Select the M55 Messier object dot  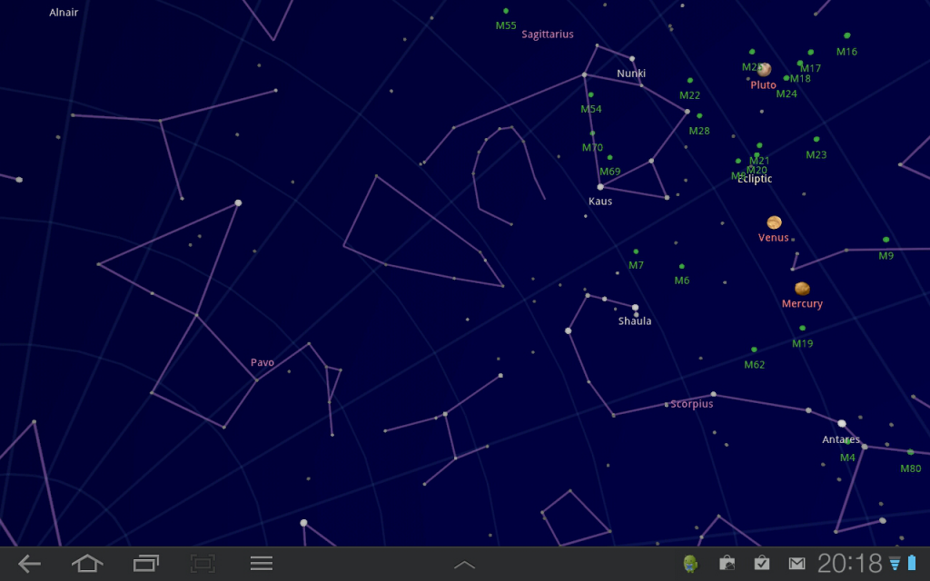tap(506, 11)
